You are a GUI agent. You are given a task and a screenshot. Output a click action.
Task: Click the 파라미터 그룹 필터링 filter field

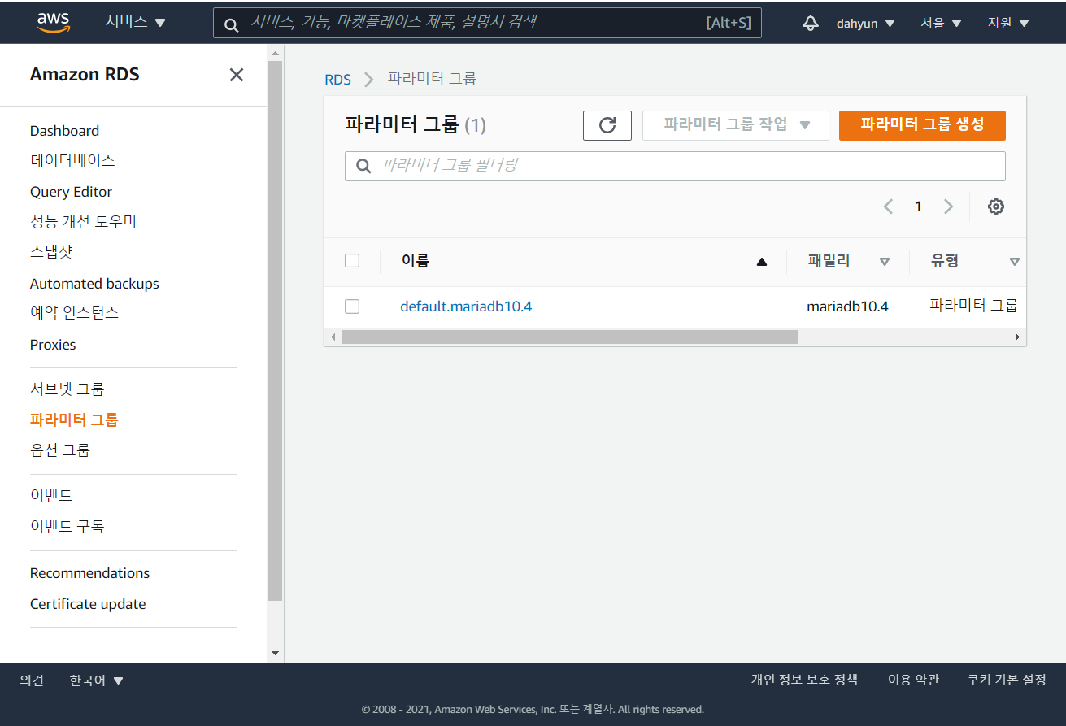(675, 166)
